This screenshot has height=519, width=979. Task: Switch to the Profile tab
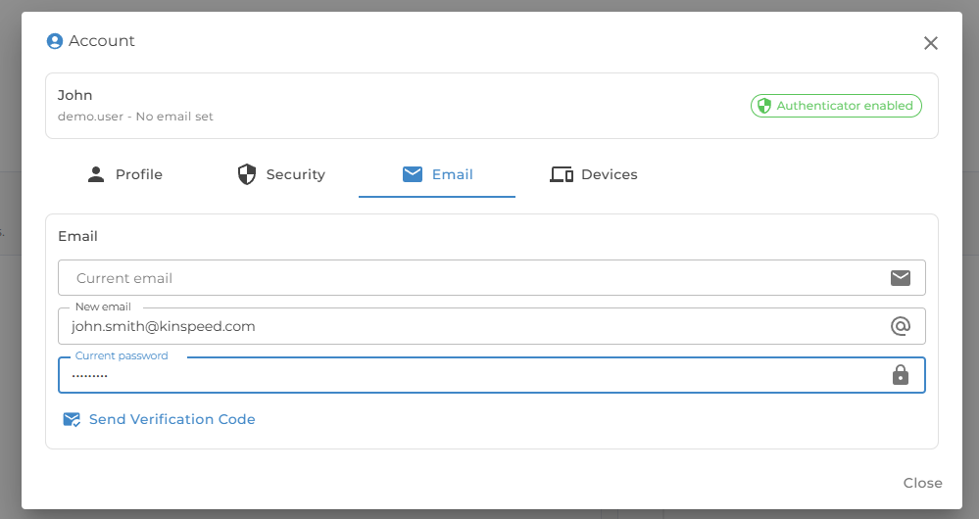124,174
